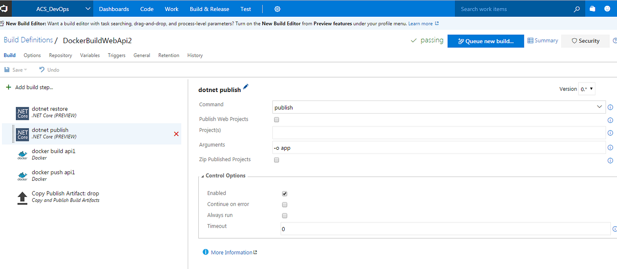Click the Search work items field
The image size is (617, 269).
(x=514, y=9)
